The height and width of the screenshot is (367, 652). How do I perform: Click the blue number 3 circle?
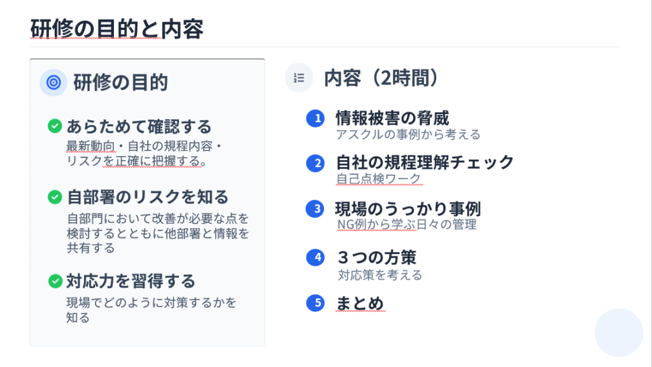pos(315,209)
